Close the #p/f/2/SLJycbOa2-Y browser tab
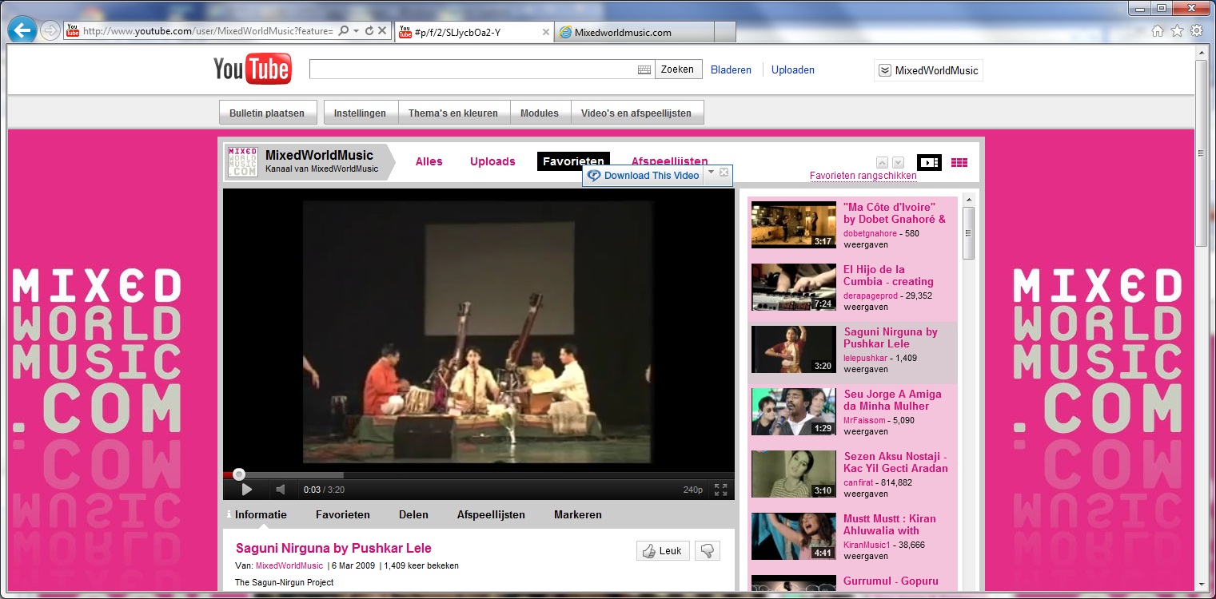This screenshot has height=599, width=1216. point(546,33)
